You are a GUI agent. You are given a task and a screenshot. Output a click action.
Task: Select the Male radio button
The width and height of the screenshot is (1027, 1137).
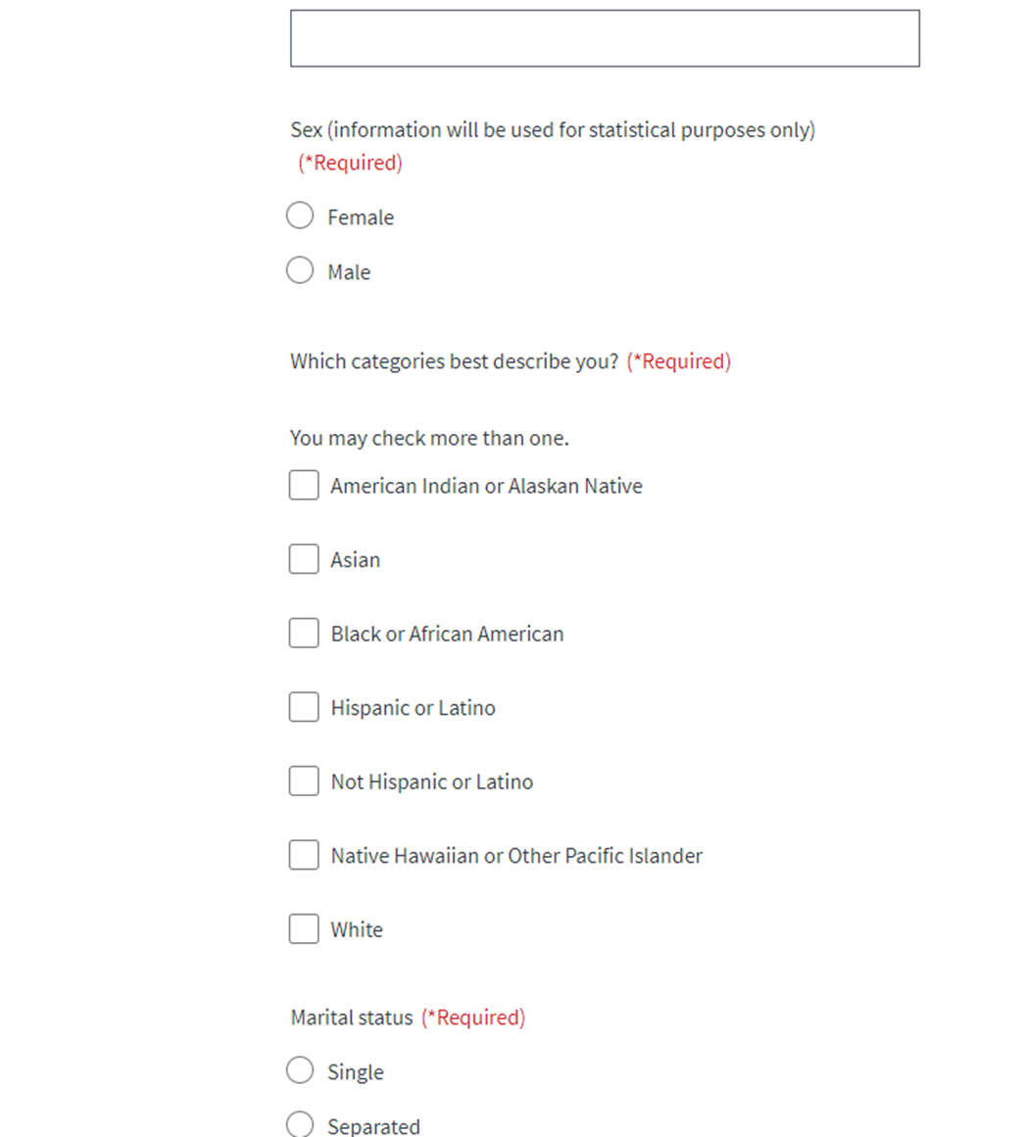coord(300,270)
